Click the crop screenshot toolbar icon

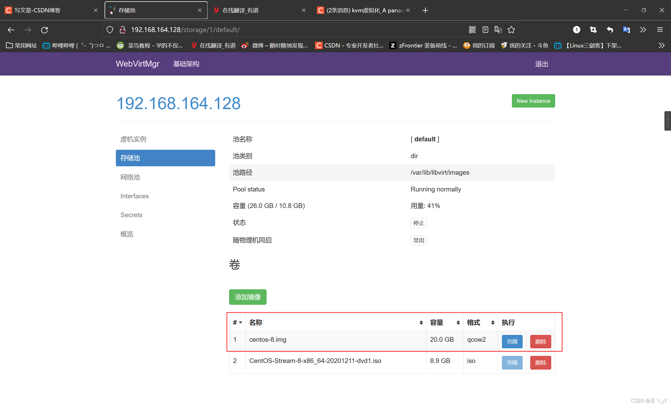pos(593,30)
